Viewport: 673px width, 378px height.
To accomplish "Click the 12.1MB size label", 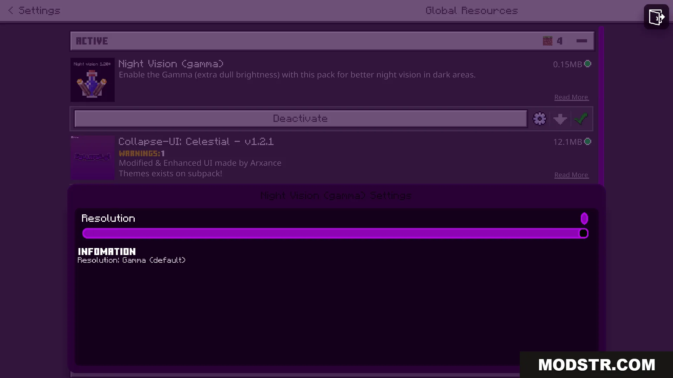I will pos(567,142).
